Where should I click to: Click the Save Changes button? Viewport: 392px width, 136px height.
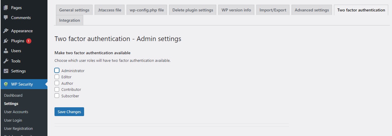[x=69, y=112]
